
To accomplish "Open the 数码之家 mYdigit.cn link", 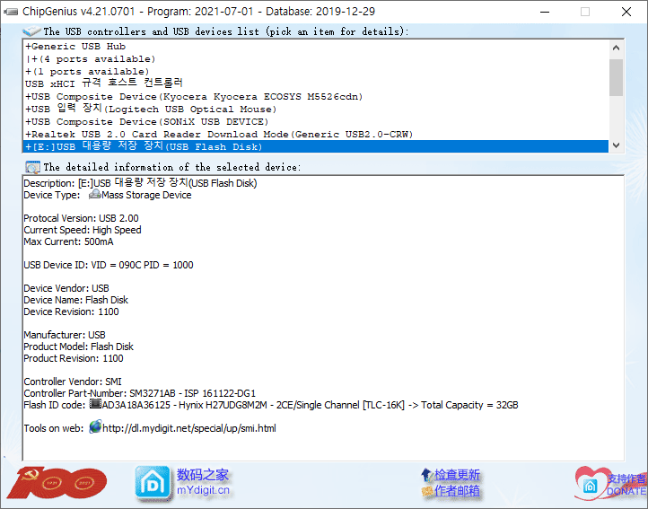I will (x=203, y=482).
